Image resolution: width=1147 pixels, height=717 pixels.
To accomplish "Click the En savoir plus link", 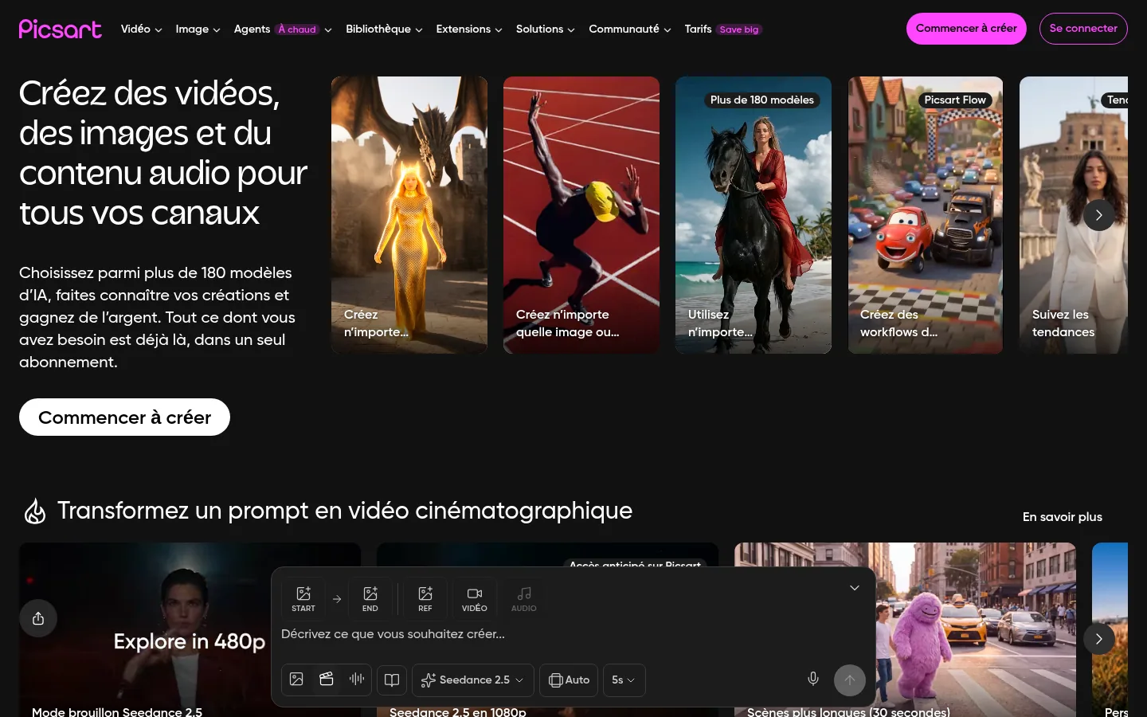I will click(1063, 517).
